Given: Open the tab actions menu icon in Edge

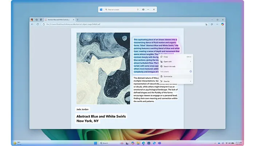Looking at the screenshot, I should pyautogui.click(x=41, y=20).
